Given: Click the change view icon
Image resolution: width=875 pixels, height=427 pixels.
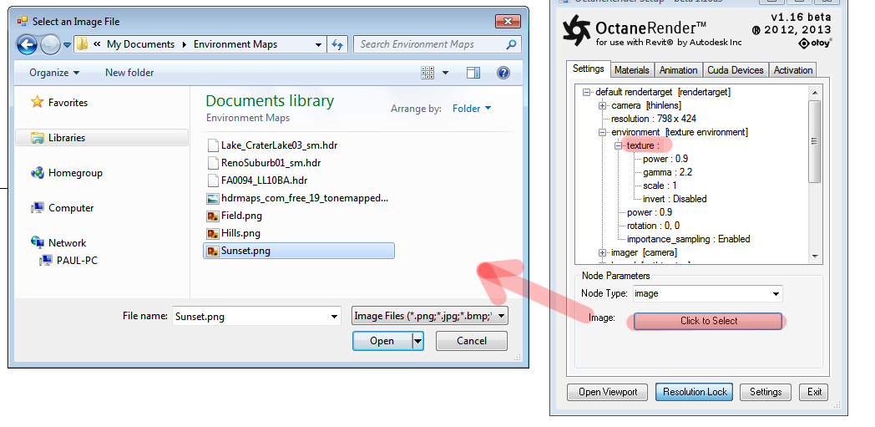Looking at the screenshot, I should point(428,73).
